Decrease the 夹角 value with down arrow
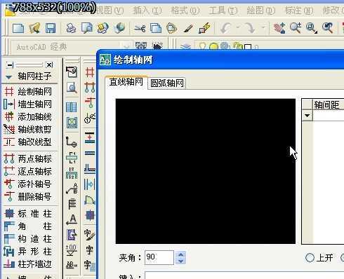Image resolution: width=344 pixels, height=279 pixels. (180, 261)
